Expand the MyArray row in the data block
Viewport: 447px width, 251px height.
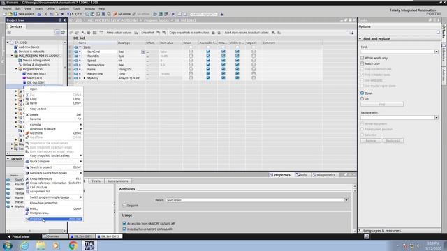[84, 78]
